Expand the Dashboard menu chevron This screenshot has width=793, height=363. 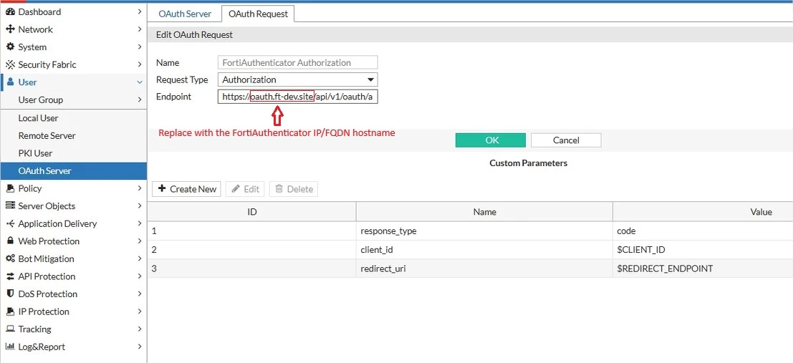140,11
